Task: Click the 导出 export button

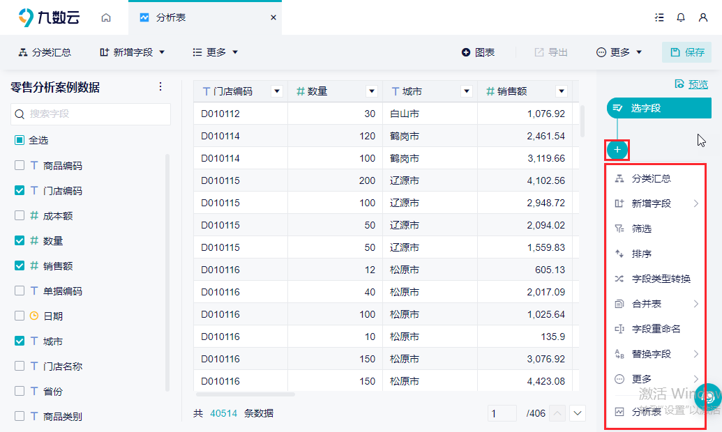Action: [550, 52]
